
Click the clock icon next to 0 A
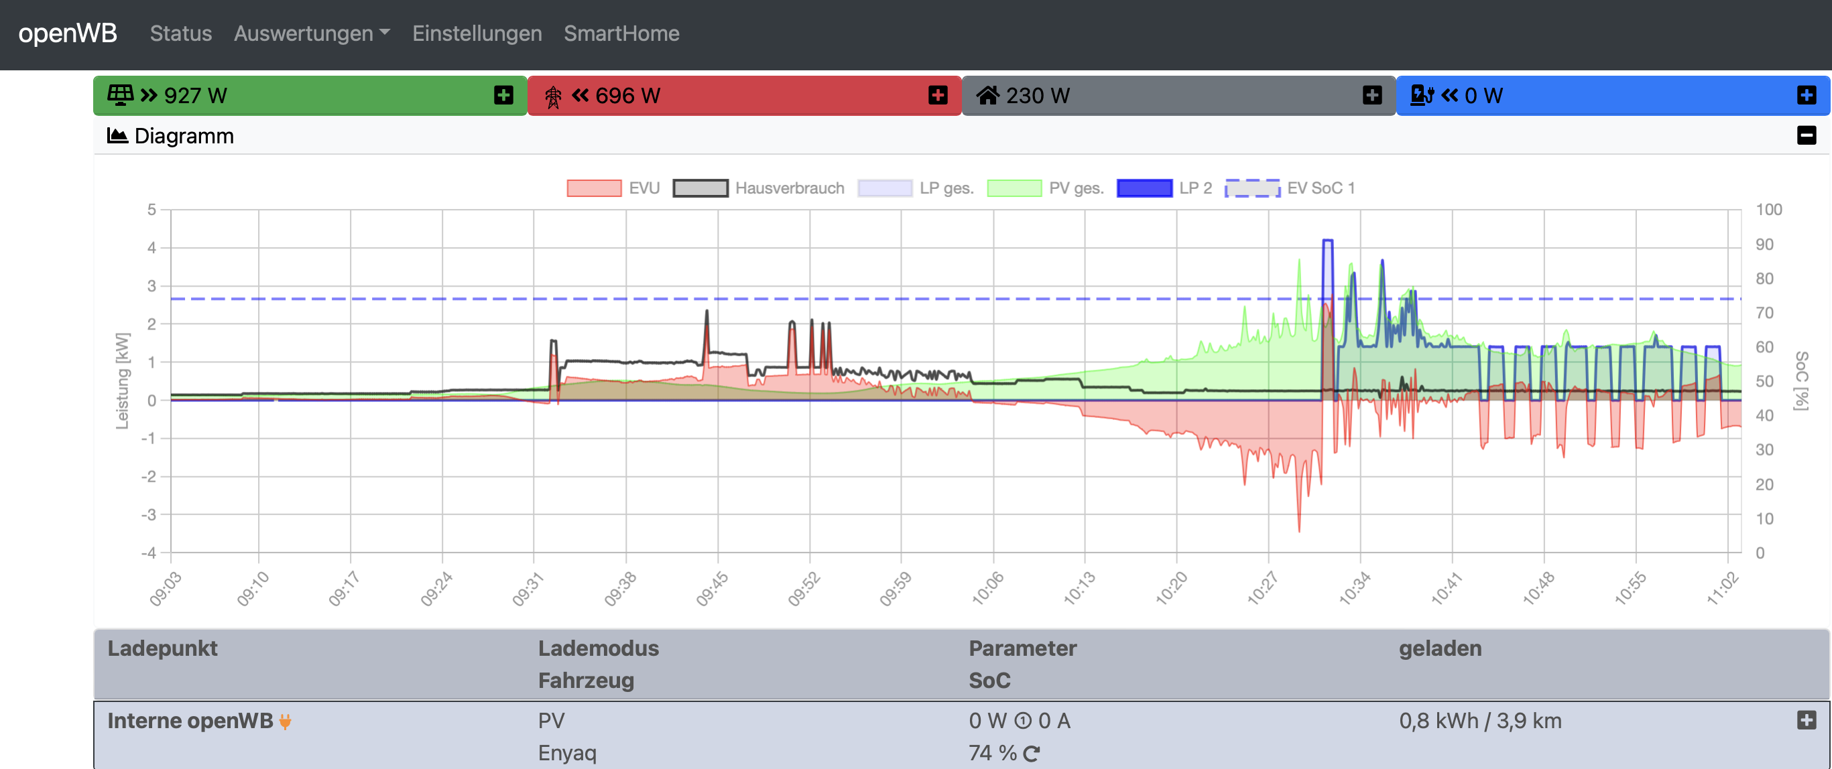[x=1022, y=721]
